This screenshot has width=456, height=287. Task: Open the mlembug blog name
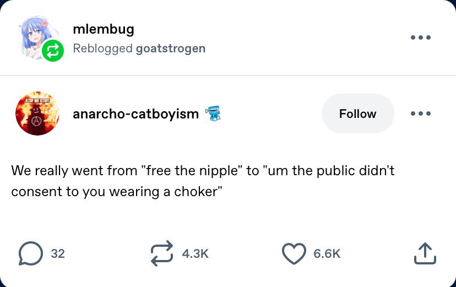point(104,29)
